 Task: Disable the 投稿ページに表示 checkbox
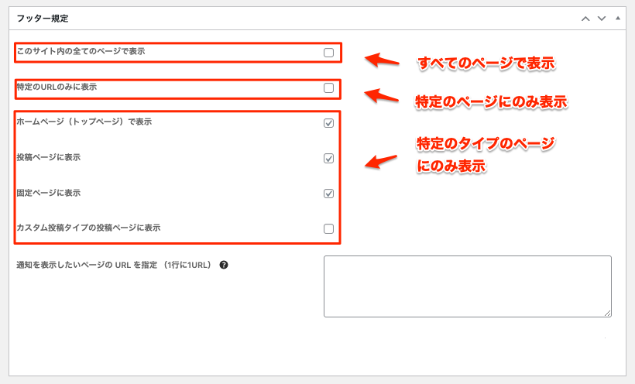click(328, 158)
